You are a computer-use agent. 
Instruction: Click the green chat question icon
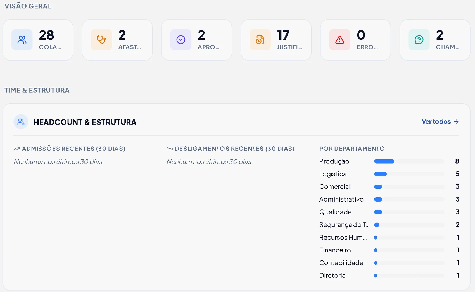point(419,40)
